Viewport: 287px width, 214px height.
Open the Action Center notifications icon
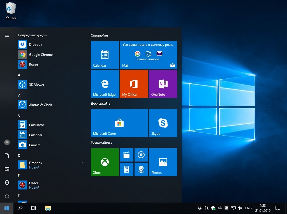click(x=278, y=208)
